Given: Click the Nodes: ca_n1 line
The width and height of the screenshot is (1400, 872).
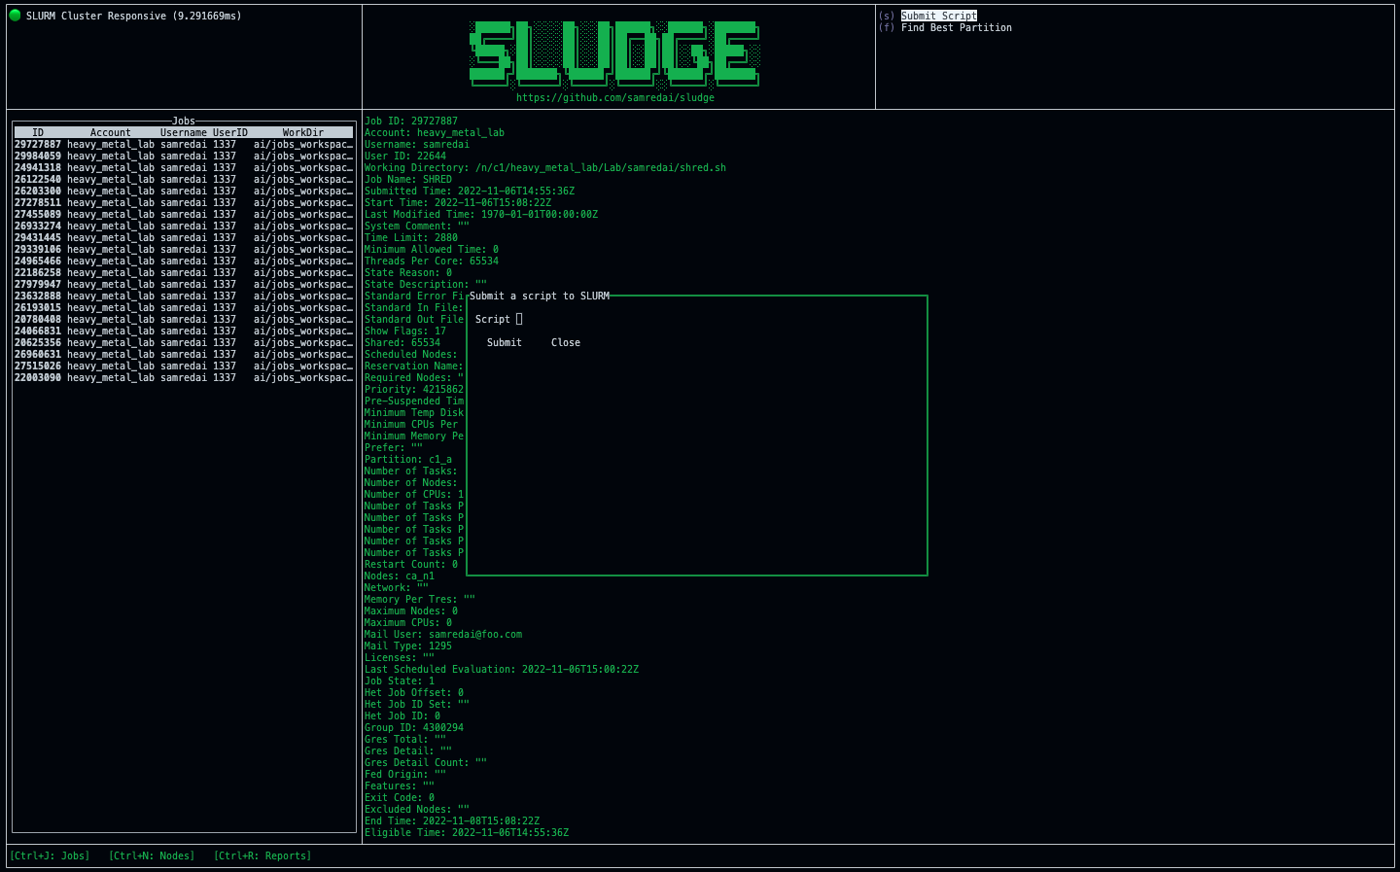Looking at the screenshot, I should coord(400,576).
